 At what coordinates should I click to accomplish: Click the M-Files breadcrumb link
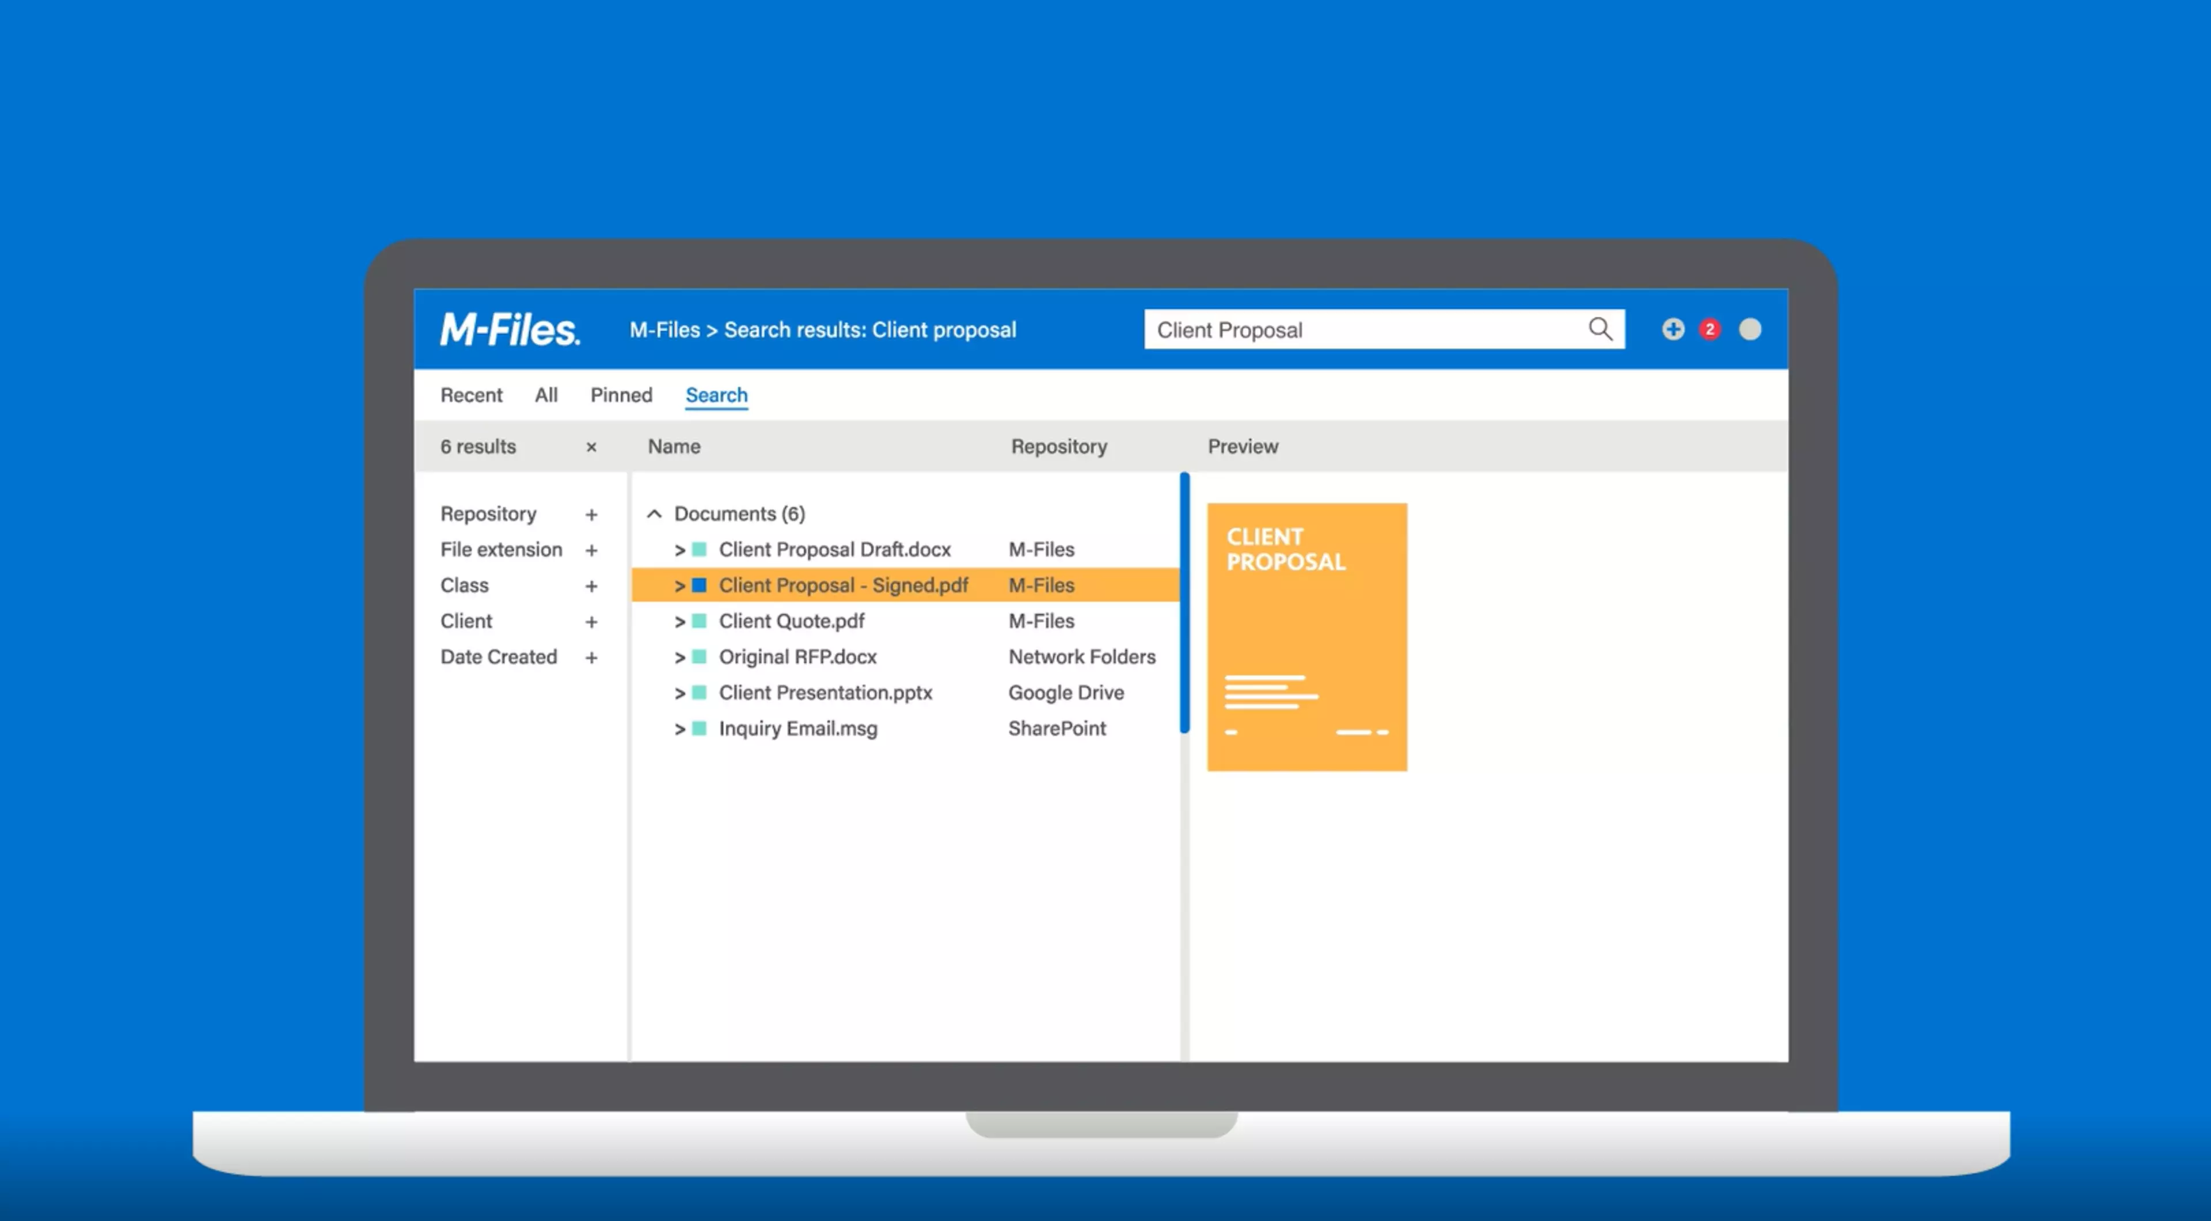[664, 329]
